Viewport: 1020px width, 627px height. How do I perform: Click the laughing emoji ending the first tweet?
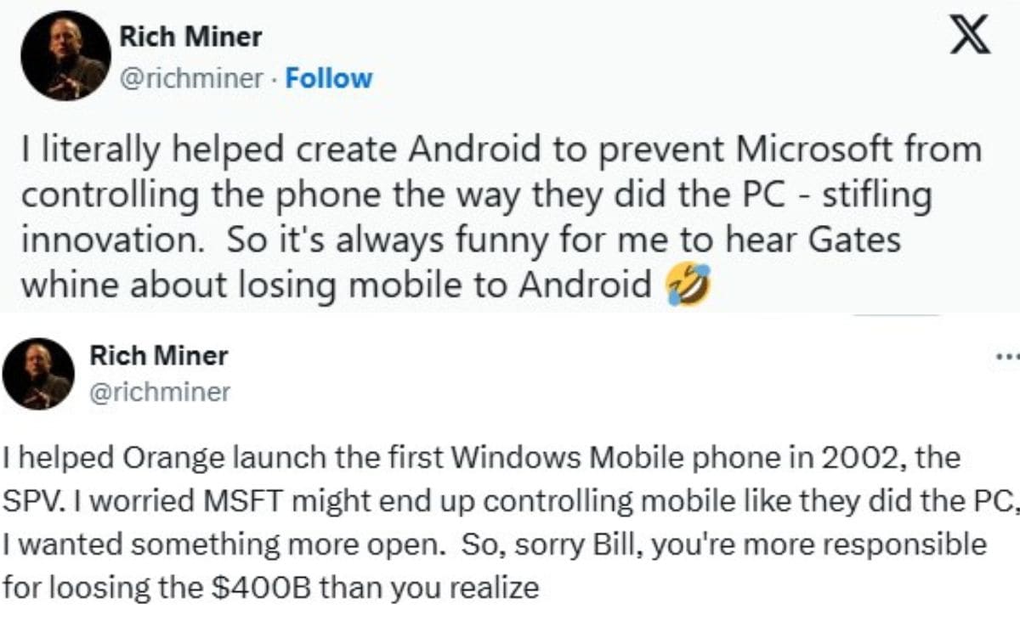click(x=687, y=285)
